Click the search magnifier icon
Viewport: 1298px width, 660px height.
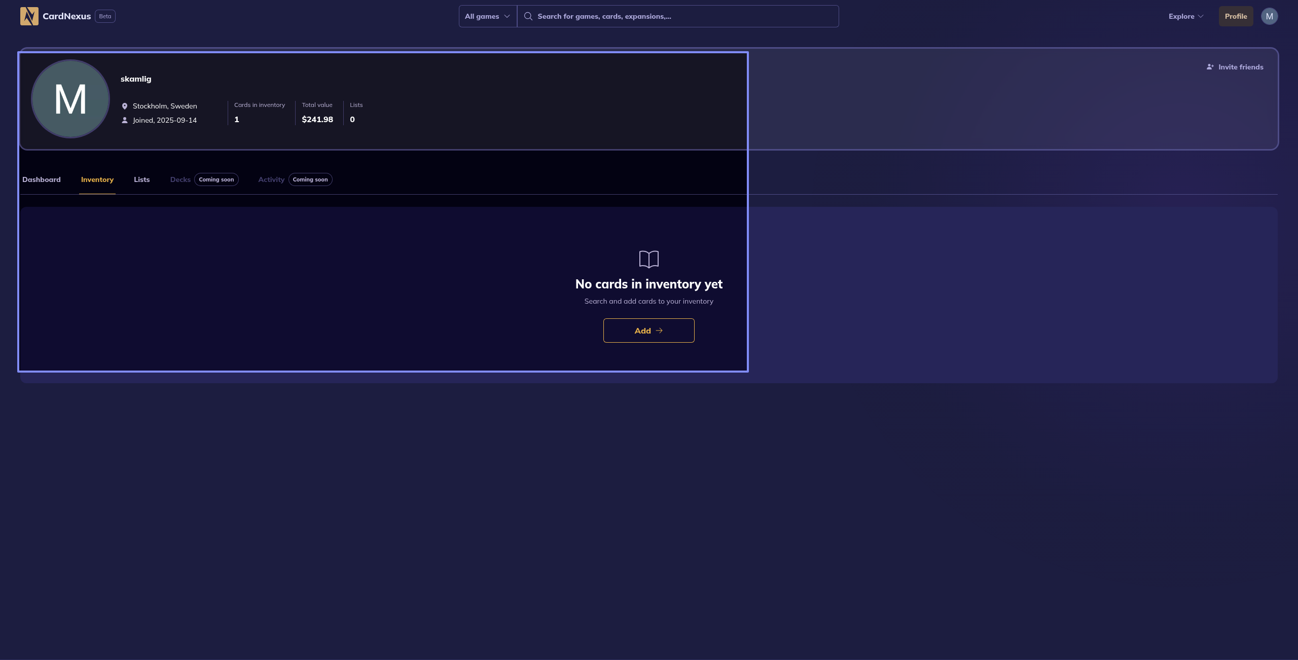[528, 16]
